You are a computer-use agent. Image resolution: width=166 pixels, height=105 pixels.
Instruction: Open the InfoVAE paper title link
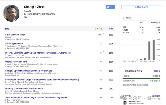point(38,53)
